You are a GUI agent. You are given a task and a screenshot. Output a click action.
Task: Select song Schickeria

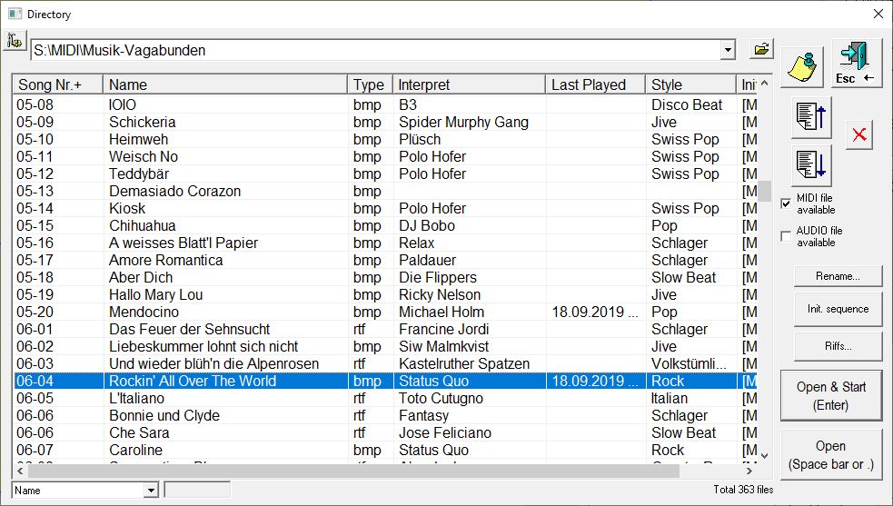tap(143, 122)
